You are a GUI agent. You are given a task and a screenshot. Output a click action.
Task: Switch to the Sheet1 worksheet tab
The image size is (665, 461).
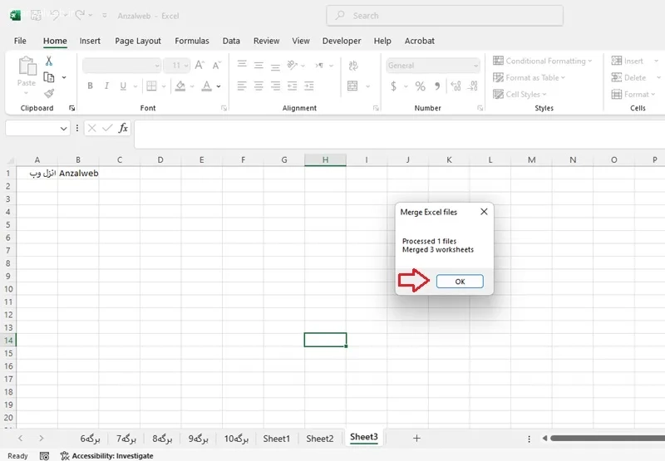coord(277,439)
